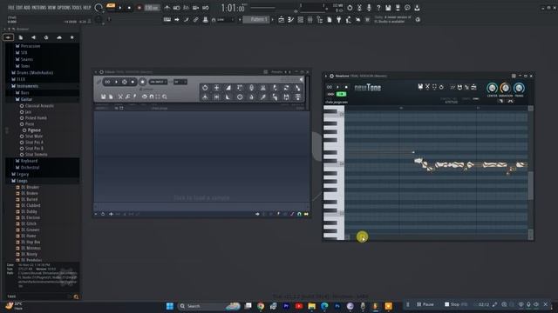558x313 pixels.
Task: Adjust the Newtone TRANS knob
Action: 519,88
